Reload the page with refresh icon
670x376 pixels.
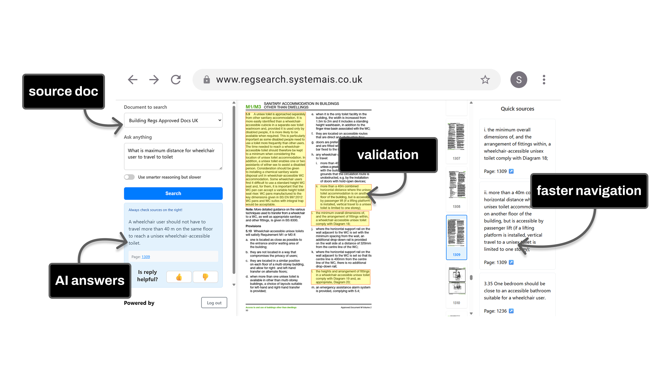[x=176, y=80]
